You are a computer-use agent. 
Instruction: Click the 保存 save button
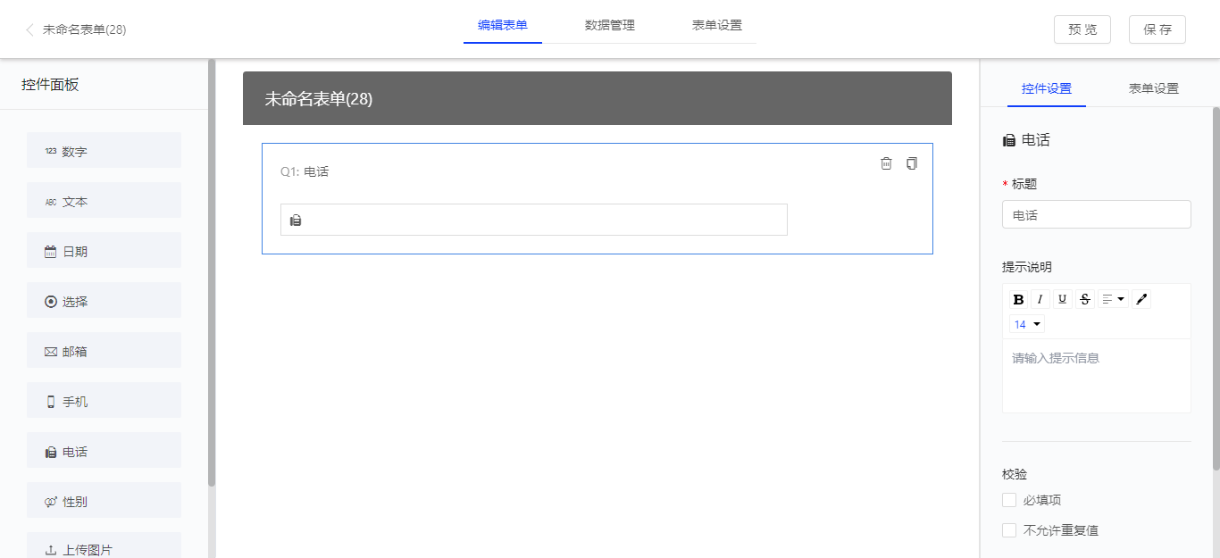(x=1157, y=29)
